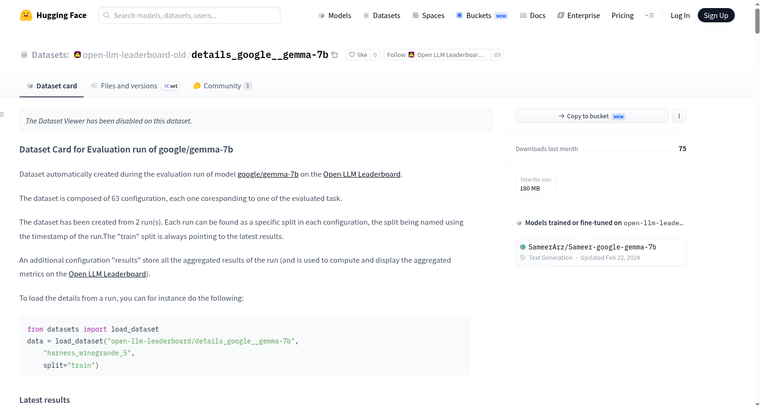Open the Spaces nav item
Image resolution: width=761 pixels, height=409 pixels.
pos(428,15)
